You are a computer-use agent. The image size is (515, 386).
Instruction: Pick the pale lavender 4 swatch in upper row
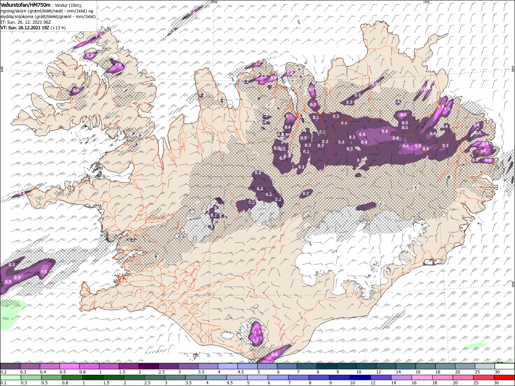(x=227, y=366)
